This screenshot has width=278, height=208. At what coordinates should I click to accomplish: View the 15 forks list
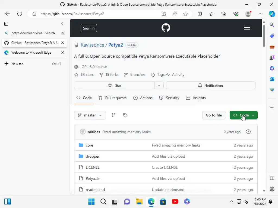pos(109,75)
